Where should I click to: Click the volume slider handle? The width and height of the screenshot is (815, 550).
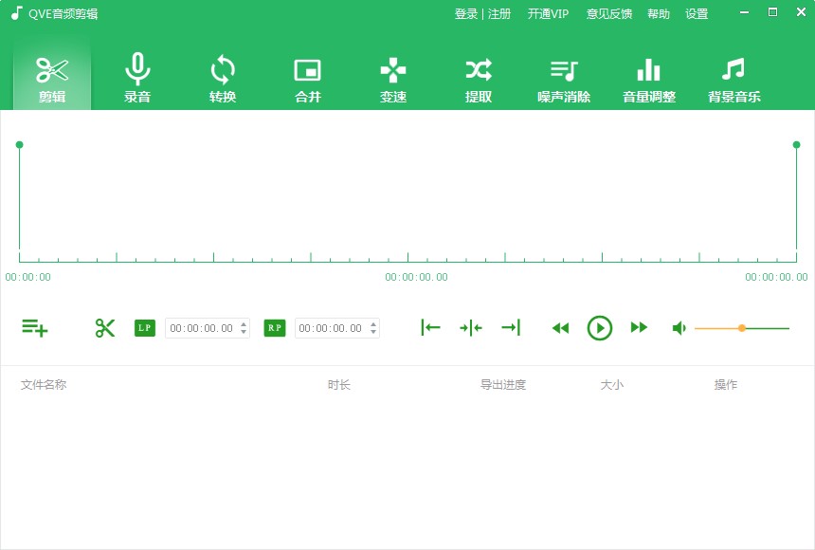coord(742,328)
